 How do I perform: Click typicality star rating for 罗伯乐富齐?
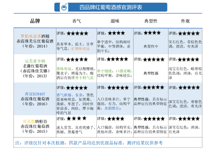(152, 33)
